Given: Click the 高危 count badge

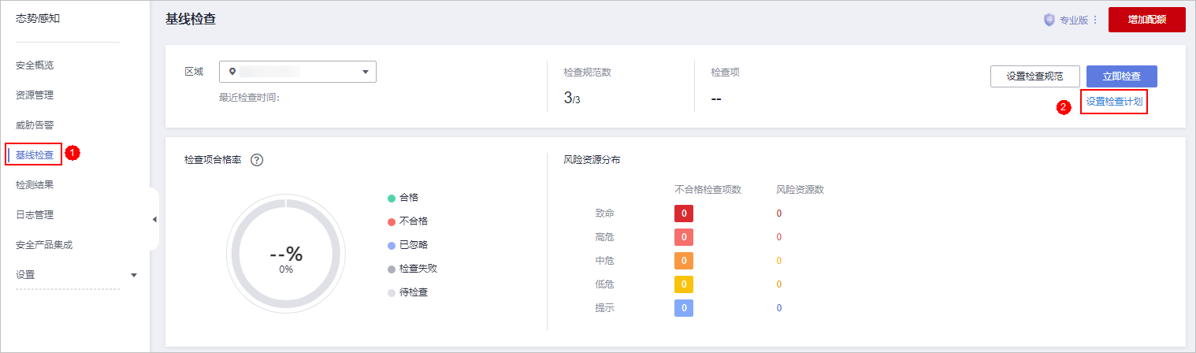Looking at the screenshot, I should pyautogui.click(x=683, y=237).
